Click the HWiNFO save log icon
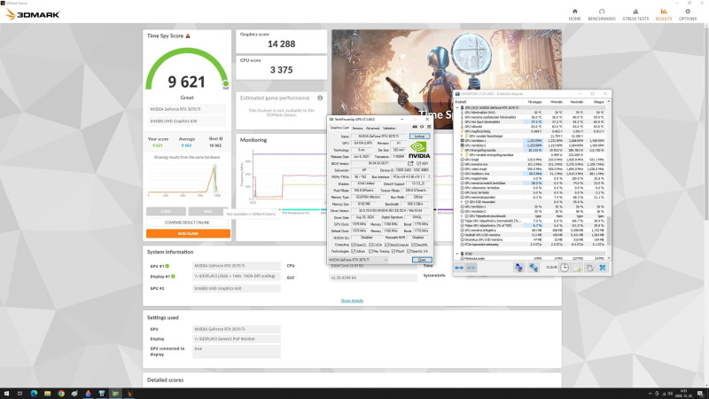Screen dimensions: 709x399 (578, 268)
